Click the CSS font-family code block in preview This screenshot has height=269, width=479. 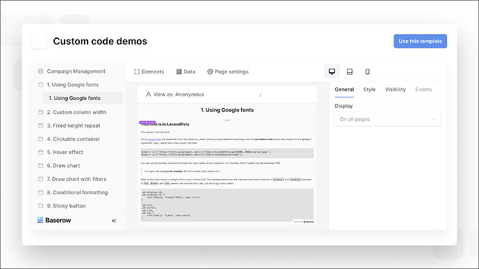[x=227, y=205]
